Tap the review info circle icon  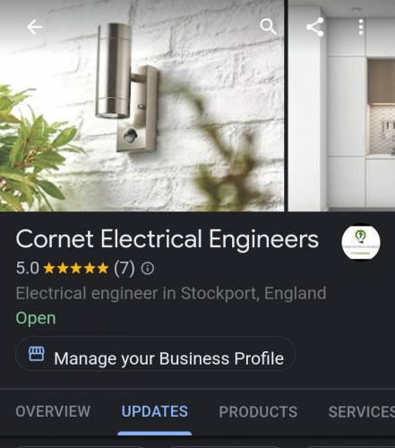148,269
